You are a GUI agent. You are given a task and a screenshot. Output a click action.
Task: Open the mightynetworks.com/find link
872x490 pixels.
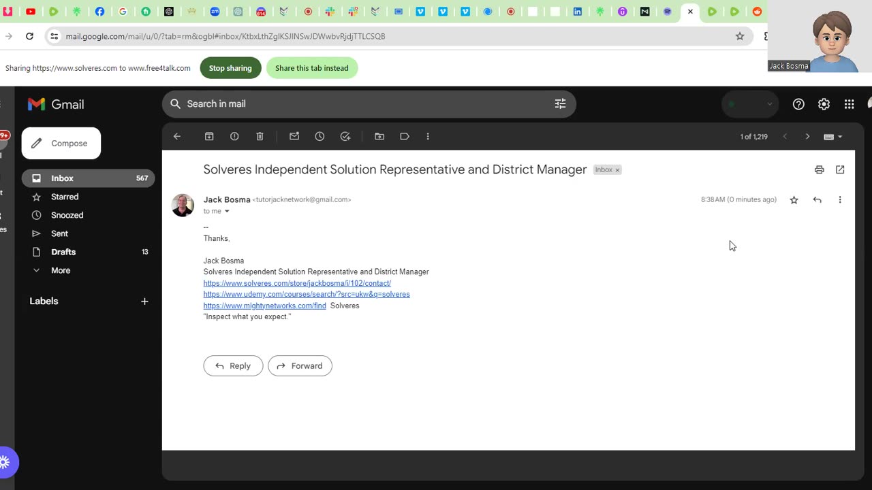click(x=264, y=306)
